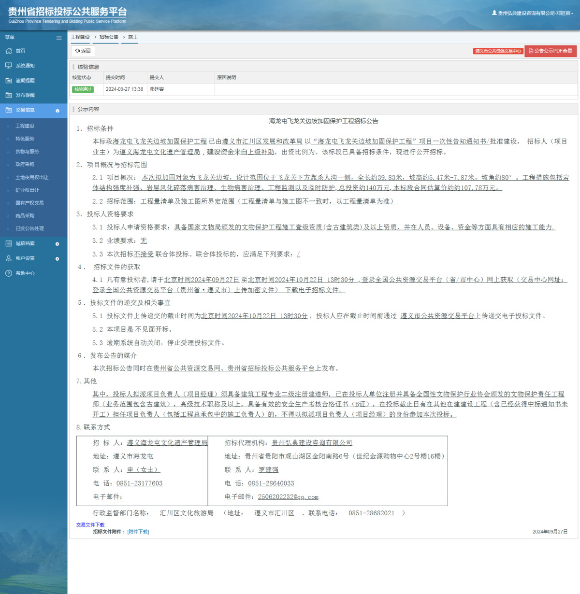Click the submission time 2024-09-27 13:38
The height and width of the screenshot is (594, 580).
(125, 89)
